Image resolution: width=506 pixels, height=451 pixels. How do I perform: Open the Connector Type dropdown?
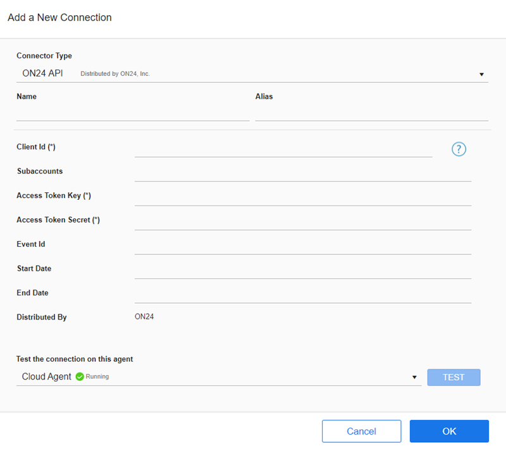coord(482,73)
